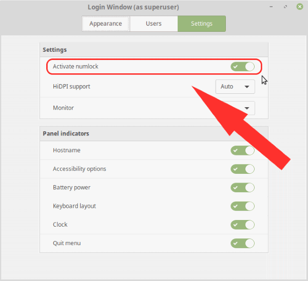The width and height of the screenshot is (308, 281).
Task: Click the Panel indicators section heading
Action: (x=66, y=134)
